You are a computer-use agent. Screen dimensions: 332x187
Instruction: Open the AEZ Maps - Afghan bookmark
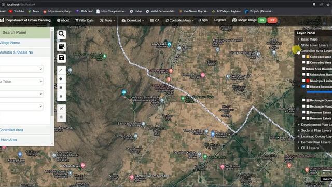[226, 11]
